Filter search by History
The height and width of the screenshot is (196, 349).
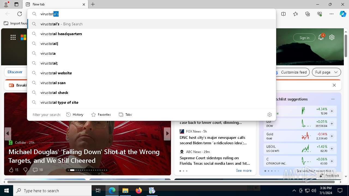tap(75, 115)
